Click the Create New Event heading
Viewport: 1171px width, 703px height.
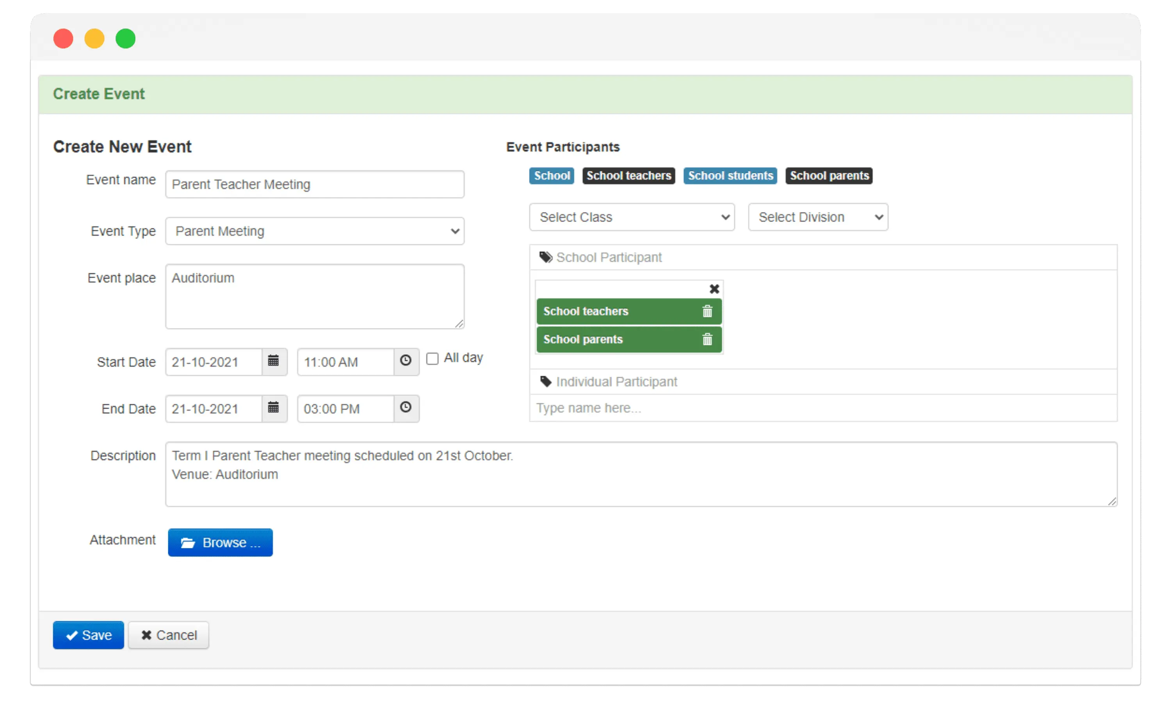[122, 146]
